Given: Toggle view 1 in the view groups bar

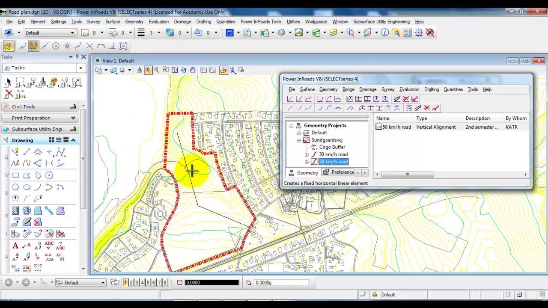Looking at the screenshot, I should (126, 282).
